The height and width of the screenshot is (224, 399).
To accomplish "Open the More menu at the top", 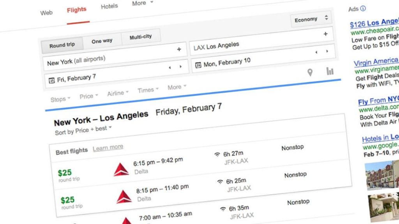I will 139,3.
